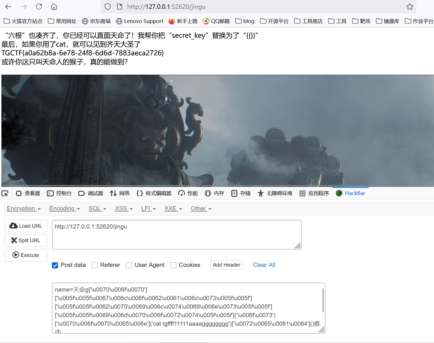
Task: Click inside the HackBar URL textarea
Action: (x=177, y=235)
